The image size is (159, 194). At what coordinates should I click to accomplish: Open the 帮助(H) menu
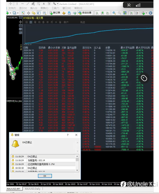pyautogui.click(x=78, y=8)
